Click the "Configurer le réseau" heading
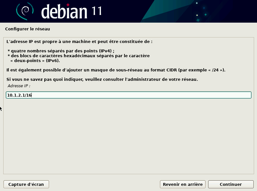The image size is (257, 191). pyautogui.click(x=27, y=29)
